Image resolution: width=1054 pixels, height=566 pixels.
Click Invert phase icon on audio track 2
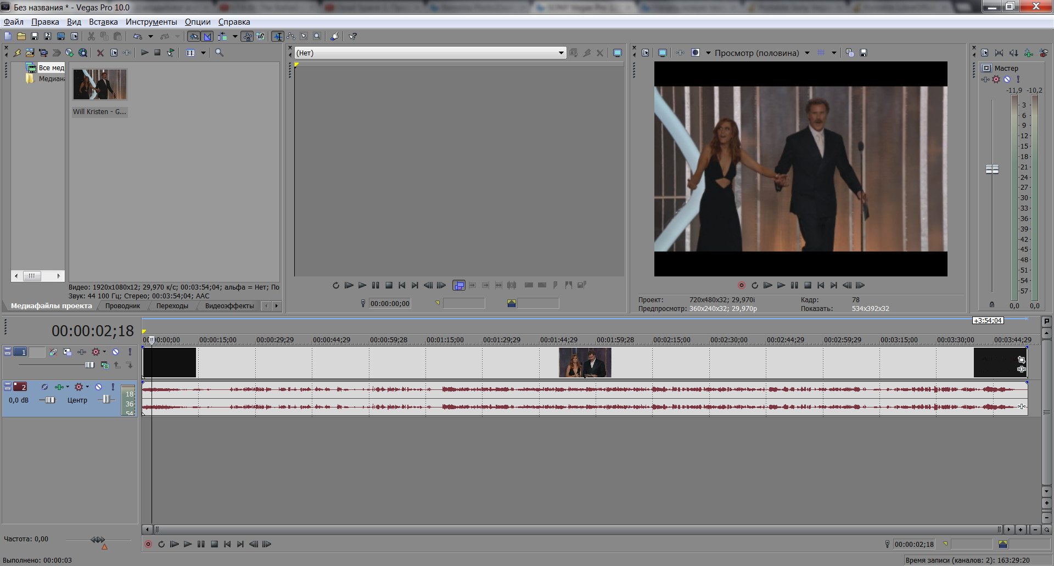click(x=44, y=387)
